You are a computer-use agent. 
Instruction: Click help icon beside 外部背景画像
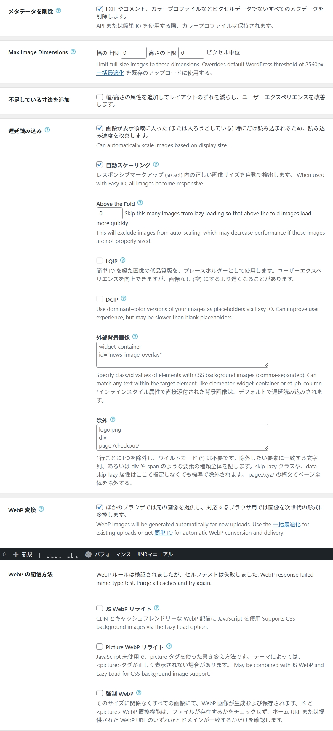135,336
